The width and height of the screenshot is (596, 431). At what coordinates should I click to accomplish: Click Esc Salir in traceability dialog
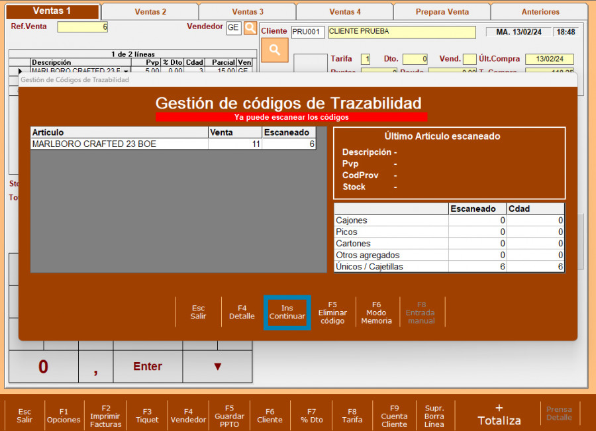198,312
